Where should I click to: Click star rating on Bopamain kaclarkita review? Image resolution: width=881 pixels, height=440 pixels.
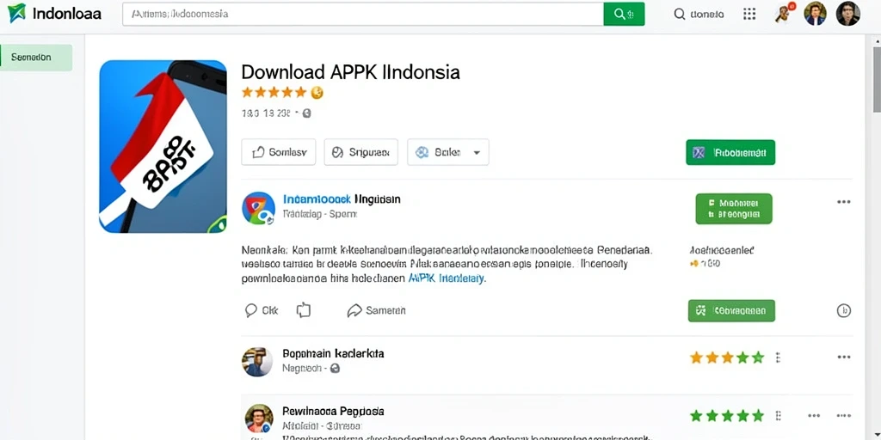click(727, 357)
